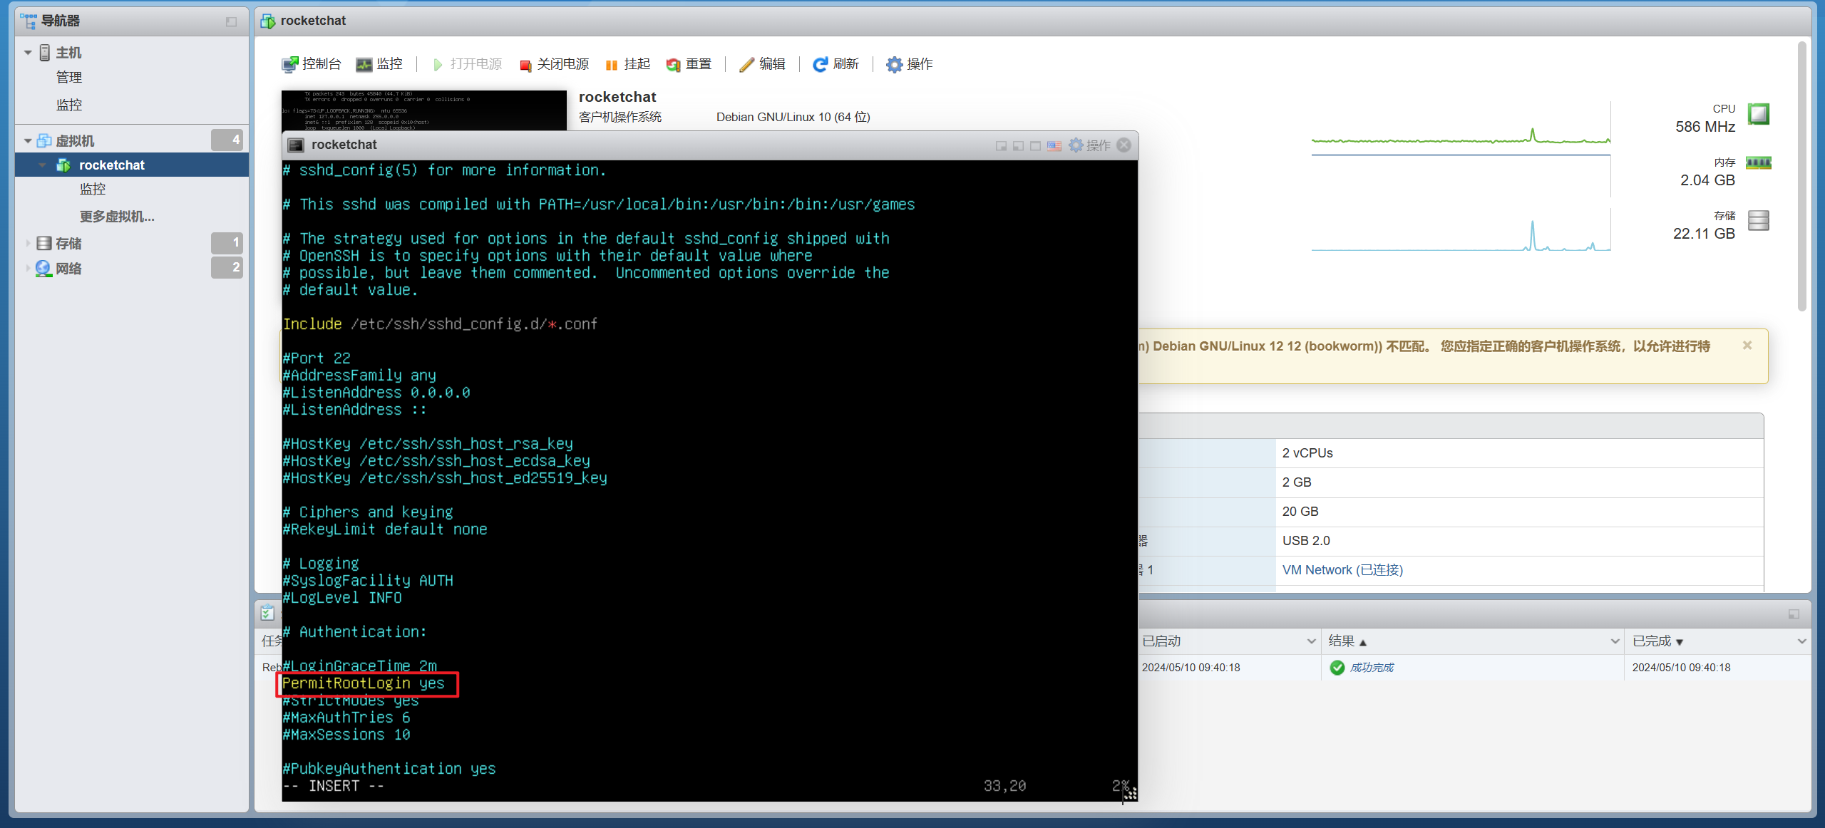Open the VM Network (已连接) link
The width and height of the screenshot is (1825, 828).
[1342, 570]
